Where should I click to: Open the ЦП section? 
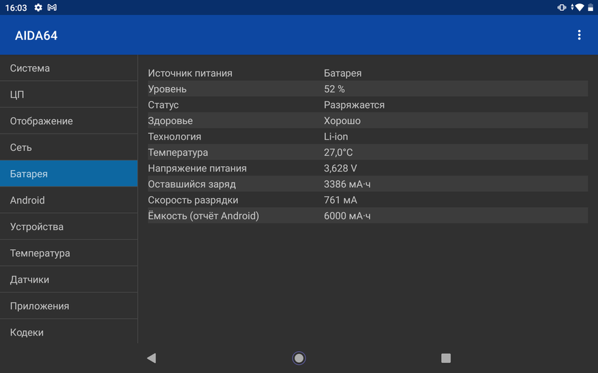click(x=69, y=95)
